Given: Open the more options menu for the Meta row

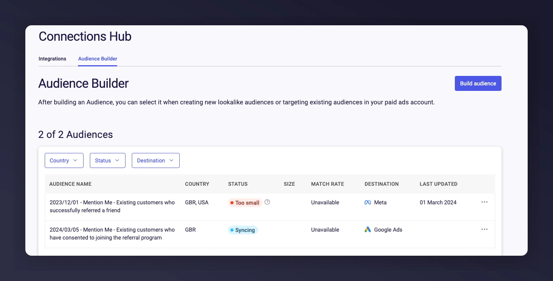Looking at the screenshot, I should 485,202.
